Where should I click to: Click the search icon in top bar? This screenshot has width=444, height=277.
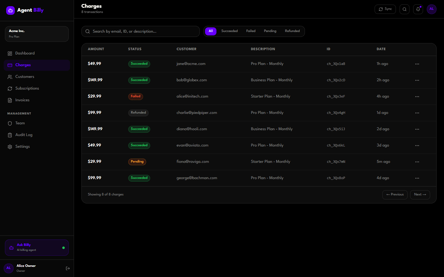pos(404,9)
